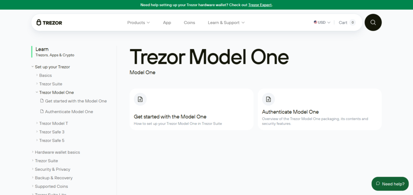Screen dimensions: 413x195
Task: Click the Need help? button
Action: click(x=390, y=184)
